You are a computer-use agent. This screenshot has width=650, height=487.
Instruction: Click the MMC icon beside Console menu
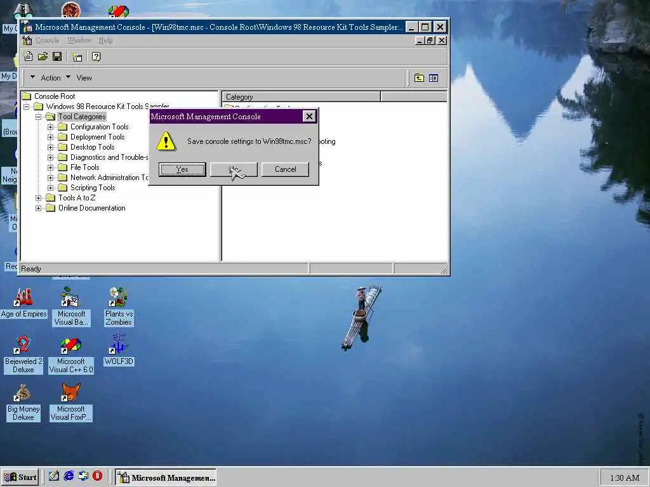point(27,40)
